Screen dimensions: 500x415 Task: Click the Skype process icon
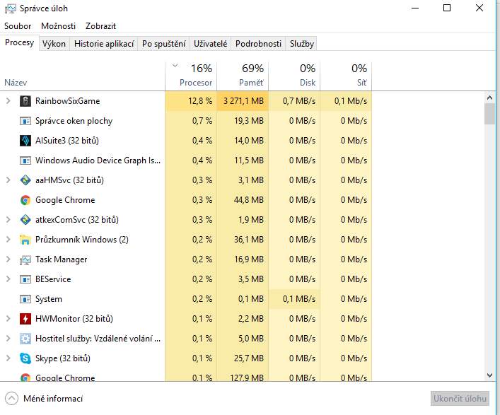point(25,358)
